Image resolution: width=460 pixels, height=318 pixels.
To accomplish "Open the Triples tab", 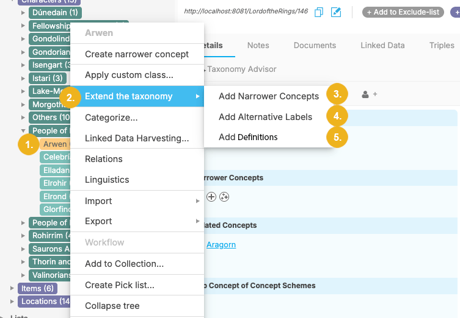I will point(442,45).
